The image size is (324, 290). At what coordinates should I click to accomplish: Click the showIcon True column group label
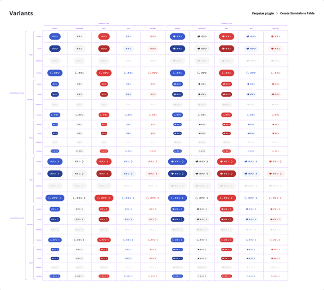[x=227, y=24]
